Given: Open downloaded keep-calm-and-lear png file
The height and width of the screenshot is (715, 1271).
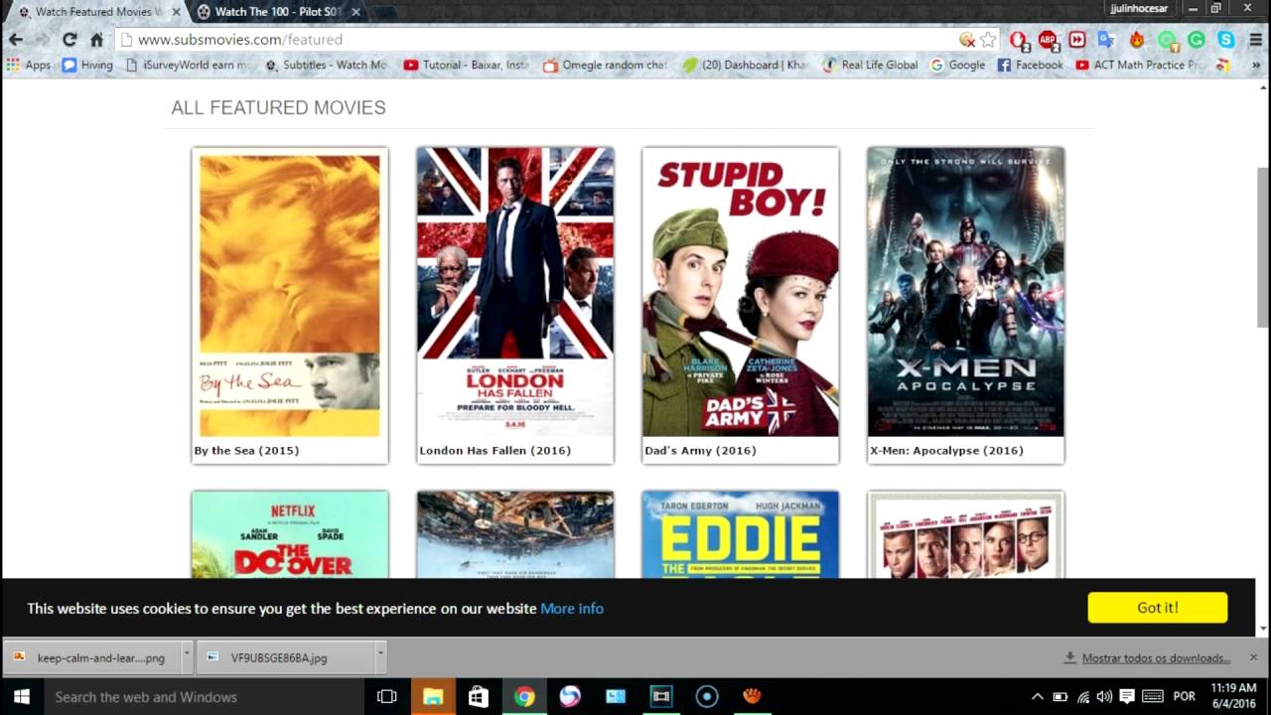Looking at the screenshot, I should coord(91,657).
